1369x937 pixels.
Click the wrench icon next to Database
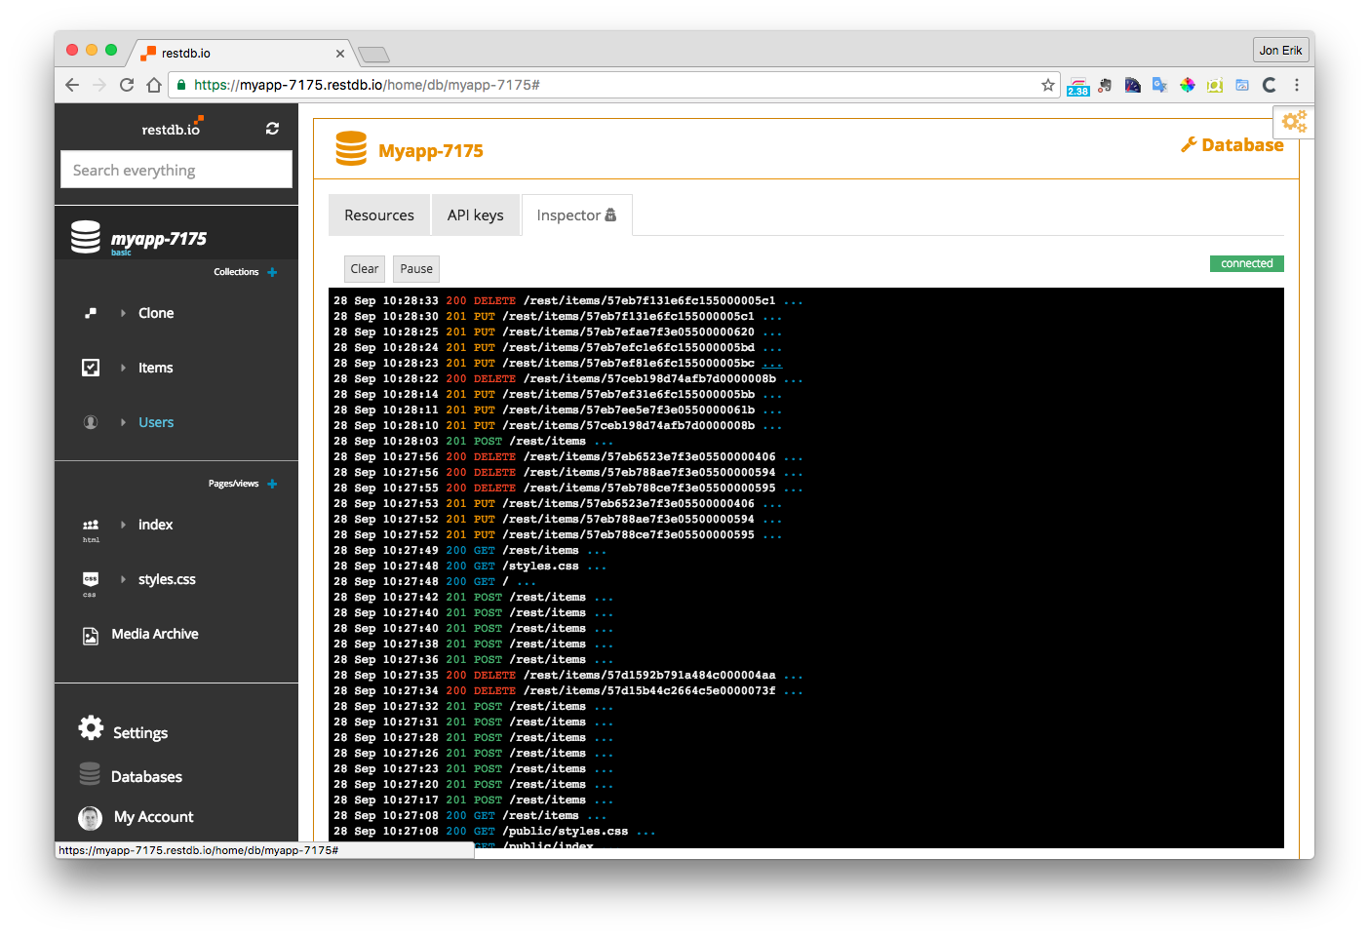(1189, 145)
